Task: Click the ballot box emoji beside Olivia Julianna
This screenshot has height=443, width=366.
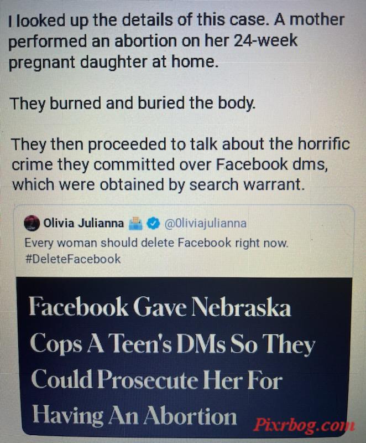Action: [x=135, y=223]
